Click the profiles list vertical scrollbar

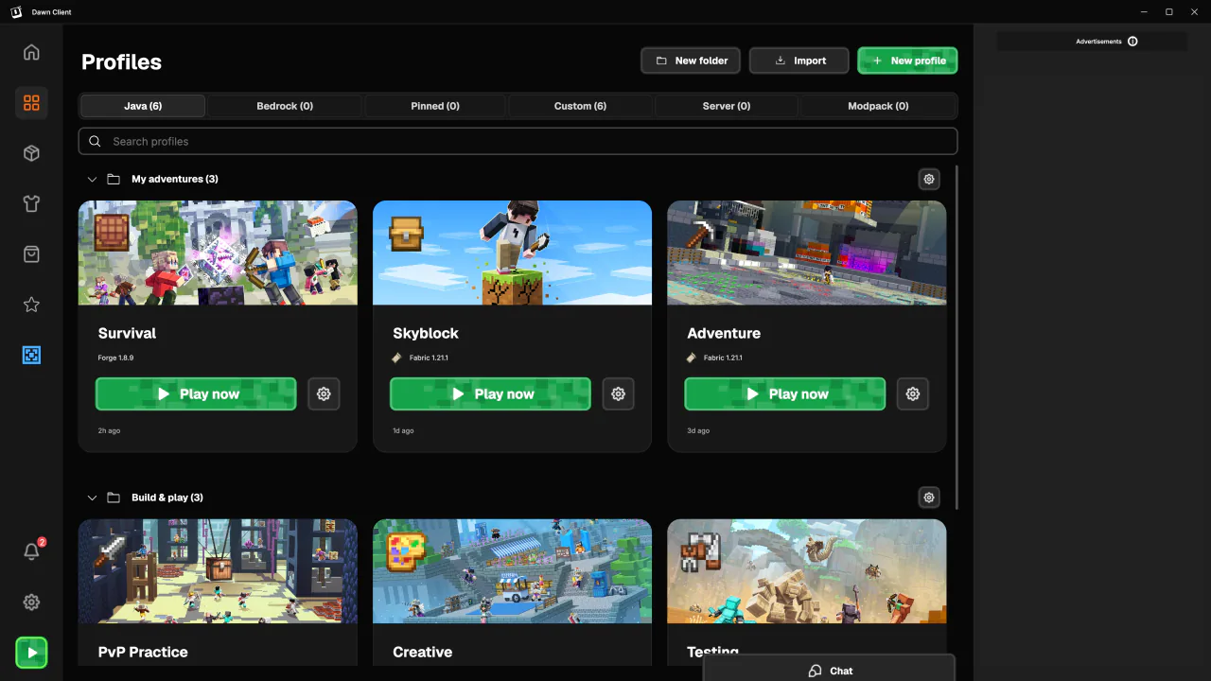[957, 336]
